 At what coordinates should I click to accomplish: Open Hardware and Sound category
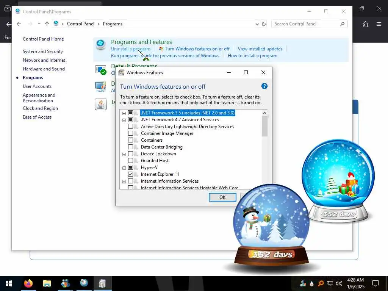(x=44, y=69)
